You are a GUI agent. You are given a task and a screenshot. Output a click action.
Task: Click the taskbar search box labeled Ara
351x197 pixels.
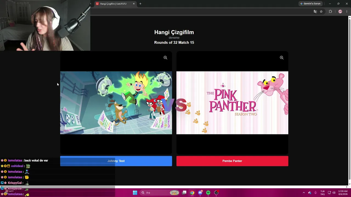(x=160, y=193)
